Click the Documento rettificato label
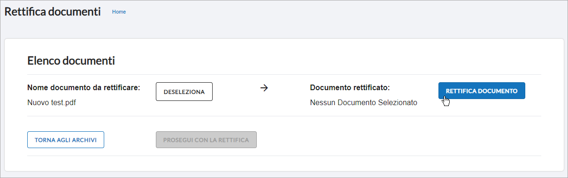The height and width of the screenshot is (178, 568). [350, 87]
